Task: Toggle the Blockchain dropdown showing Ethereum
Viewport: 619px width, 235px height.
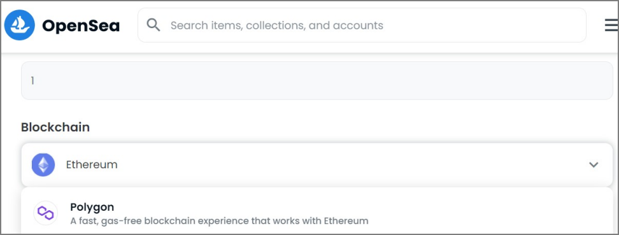Action: pos(317,165)
